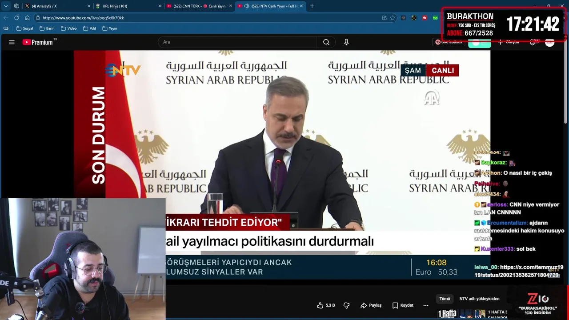
Task: Click the teal button beside Give feedback
Action: (479, 43)
